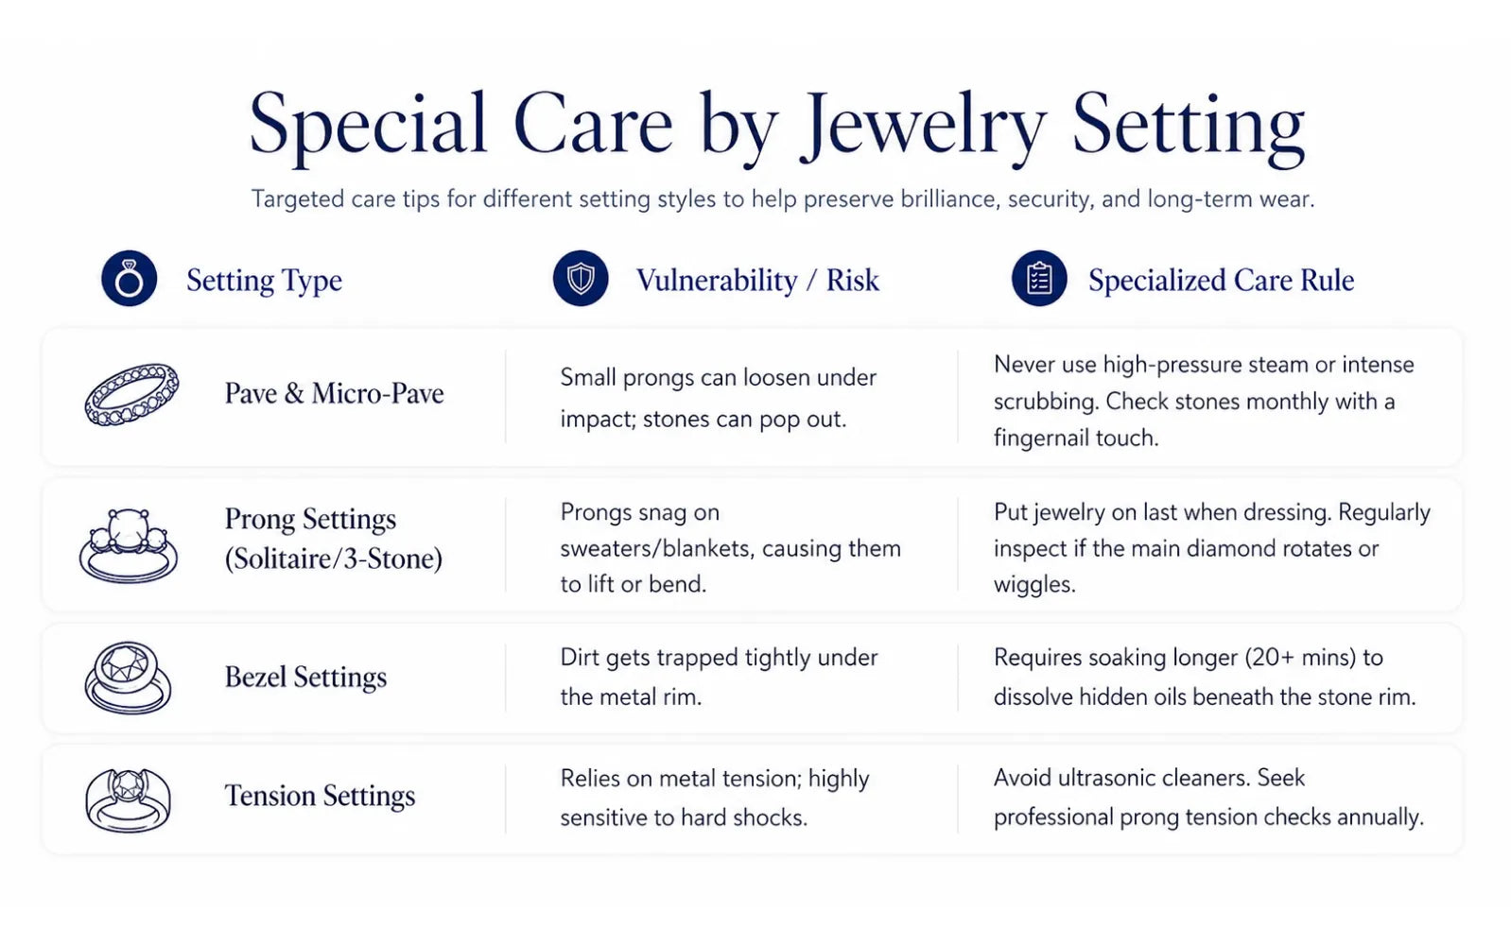Click the Bezel Settings label
The width and height of the screenshot is (1511, 945).
305,678
